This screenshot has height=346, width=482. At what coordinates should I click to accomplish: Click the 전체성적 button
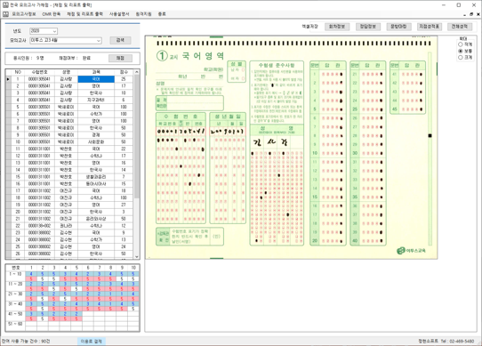pyautogui.click(x=460, y=27)
